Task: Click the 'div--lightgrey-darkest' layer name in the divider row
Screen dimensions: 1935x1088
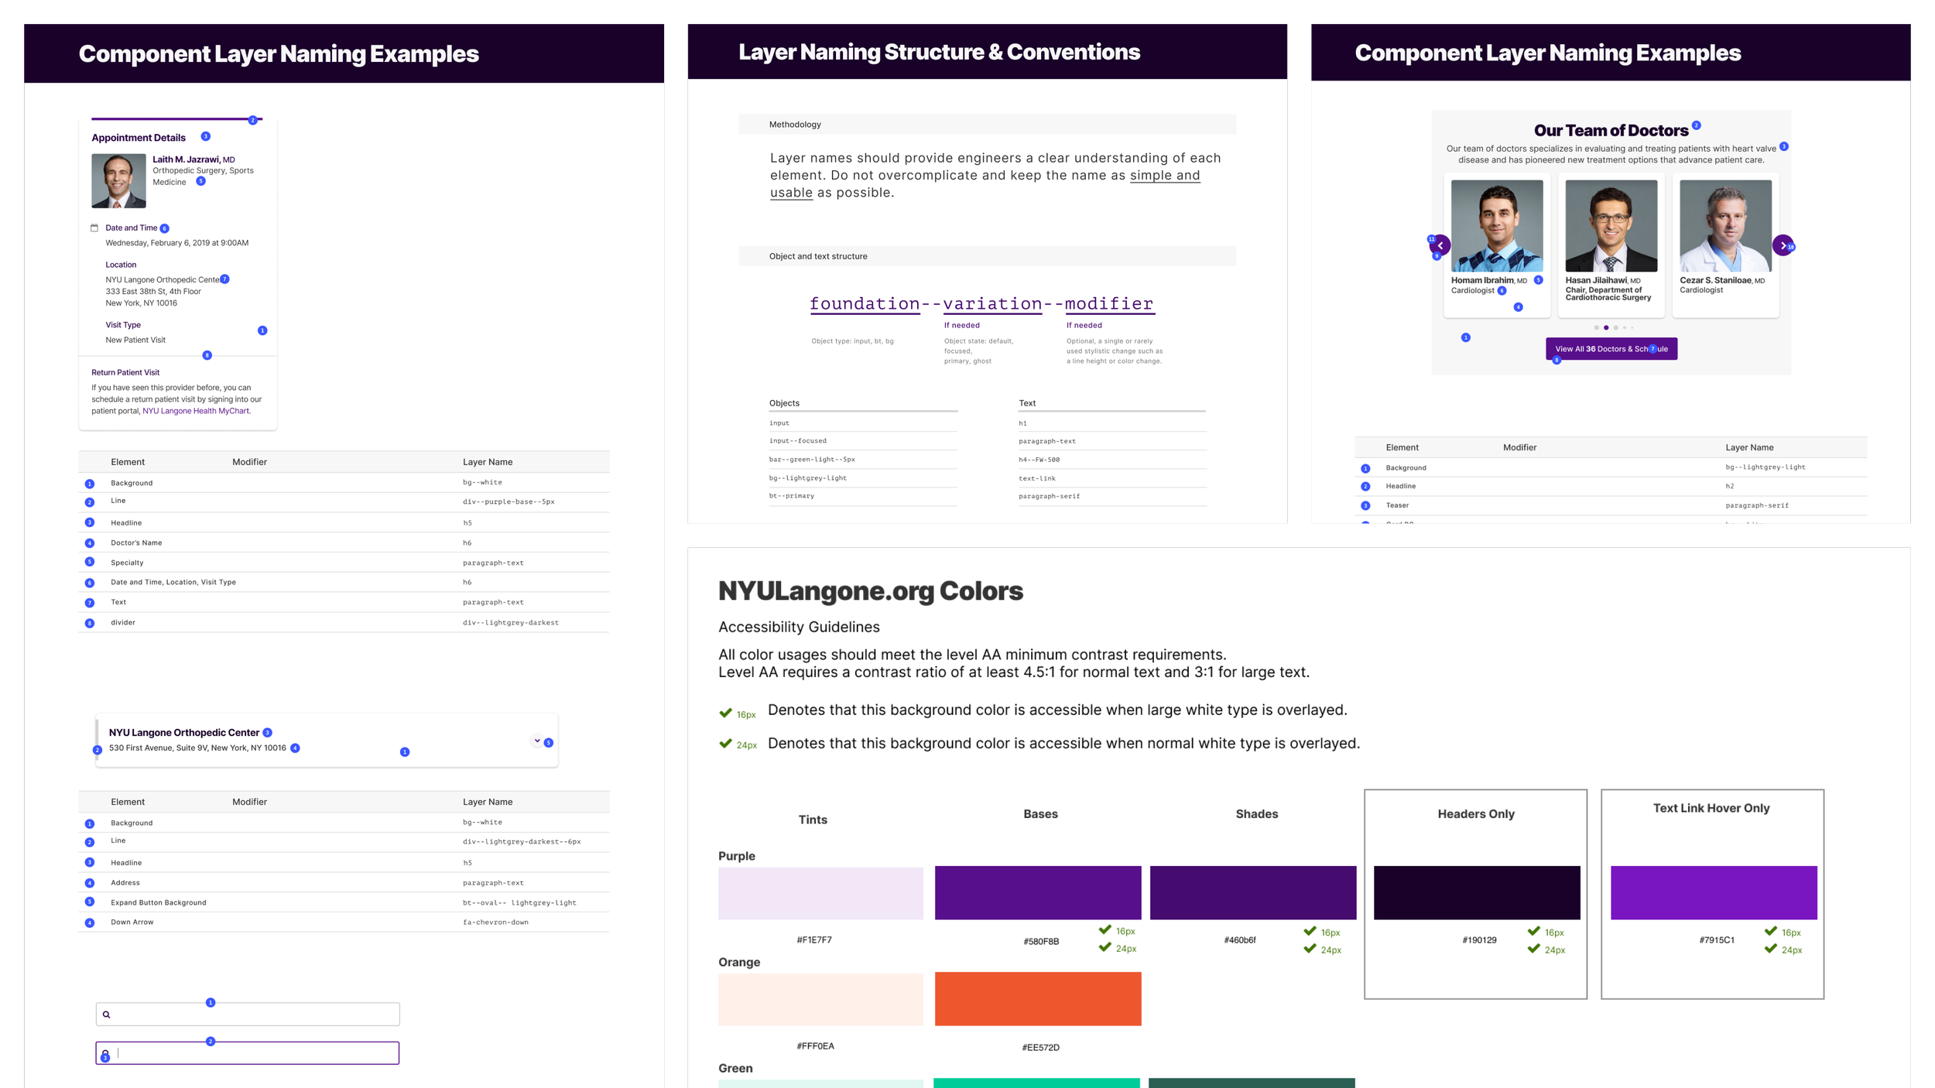Action: (x=511, y=622)
